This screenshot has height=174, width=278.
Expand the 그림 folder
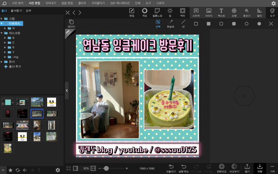1,19
